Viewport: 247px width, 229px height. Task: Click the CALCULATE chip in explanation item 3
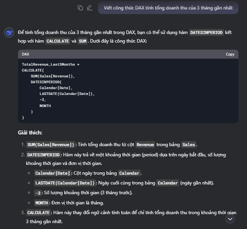tap(38, 213)
